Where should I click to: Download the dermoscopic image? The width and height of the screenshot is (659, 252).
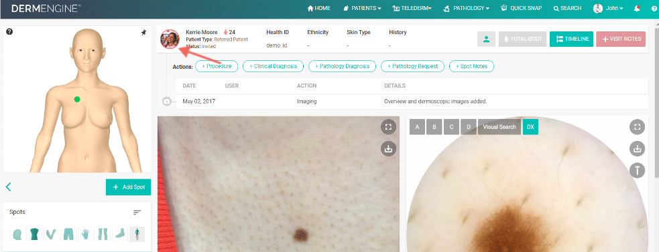(x=637, y=148)
